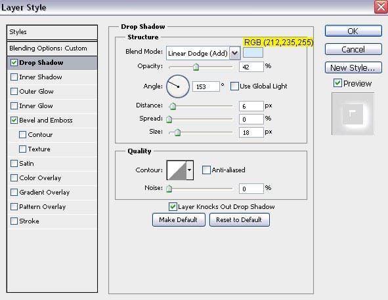
Task: Click the Angle value field
Action: (x=206, y=86)
